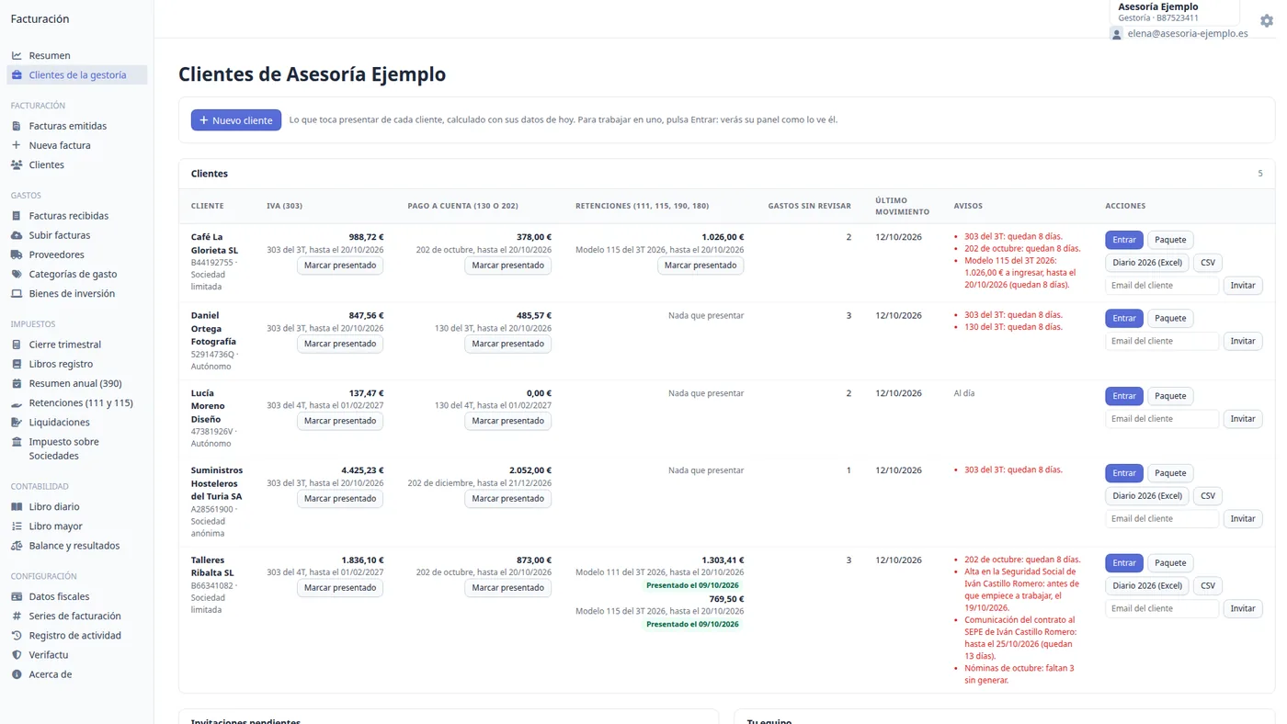Focus email field for Lucía Moreno Diseño
Screen dimensions: 1287x724
point(1162,419)
